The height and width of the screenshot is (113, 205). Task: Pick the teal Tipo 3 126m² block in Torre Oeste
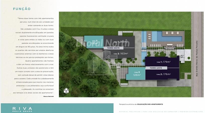[x=94, y=42]
